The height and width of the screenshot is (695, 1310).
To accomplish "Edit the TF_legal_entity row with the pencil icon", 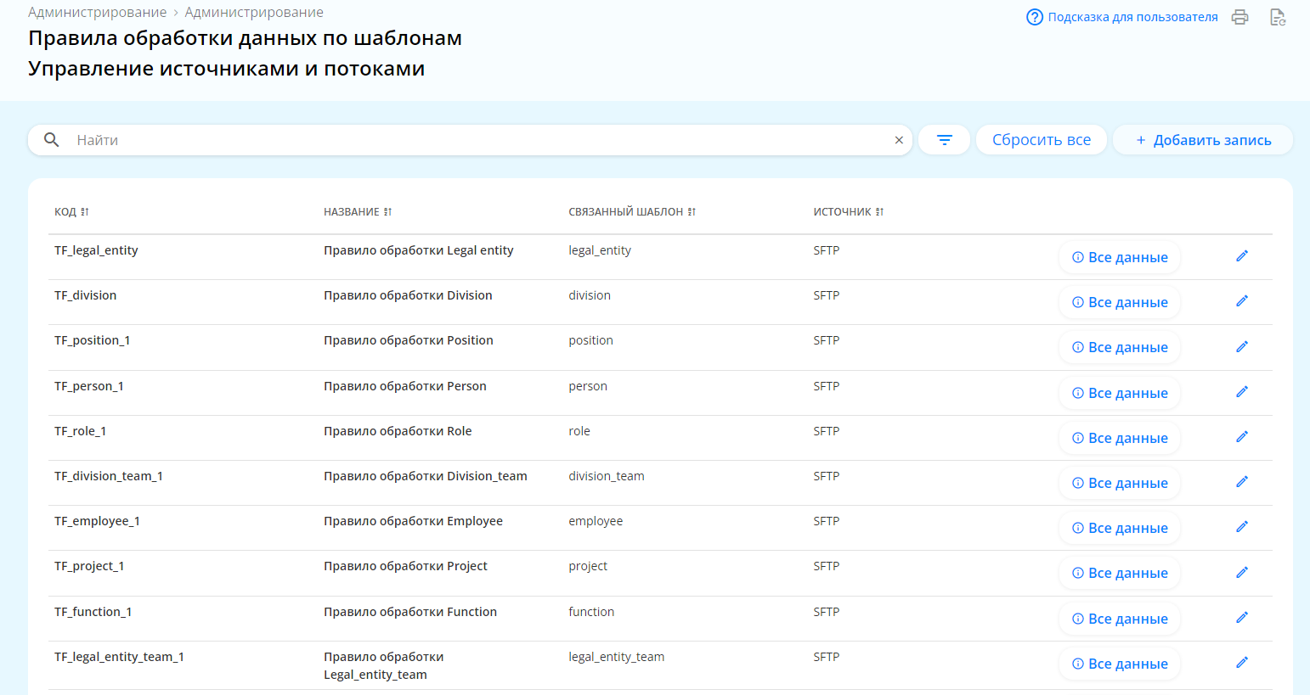I will 1241,256.
